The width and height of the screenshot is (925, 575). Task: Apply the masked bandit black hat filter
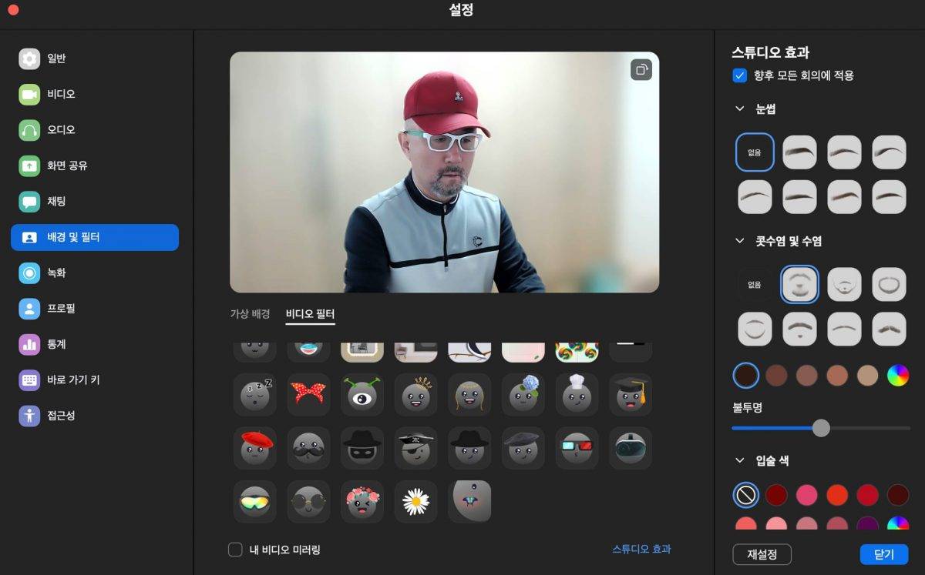[362, 448]
